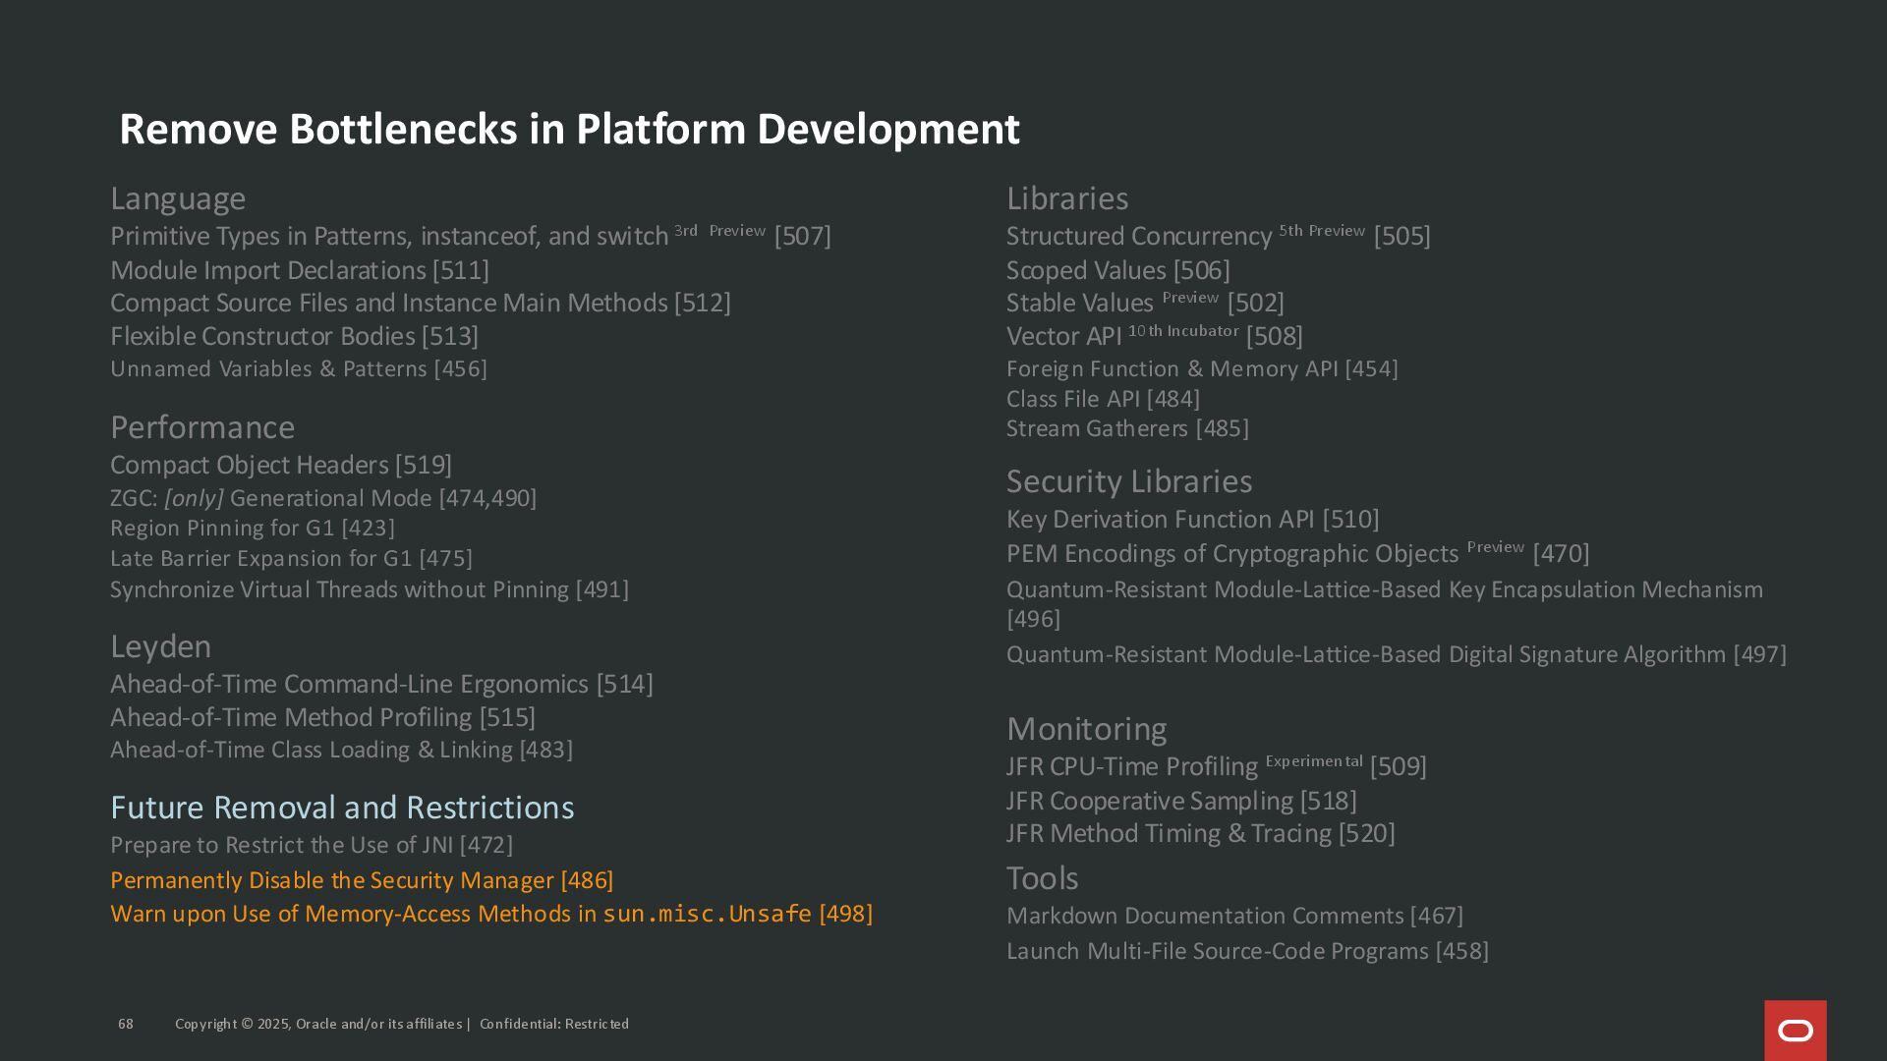This screenshot has height=1061, width=1887.
Task: Select Key Derivation Function API [510]
Action: click(x=1192, y=519)
